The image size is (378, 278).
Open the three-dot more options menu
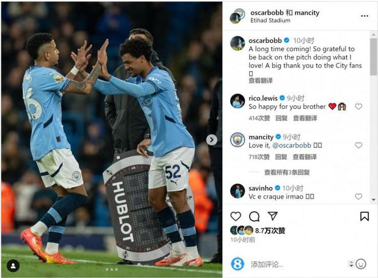(364, 16)
